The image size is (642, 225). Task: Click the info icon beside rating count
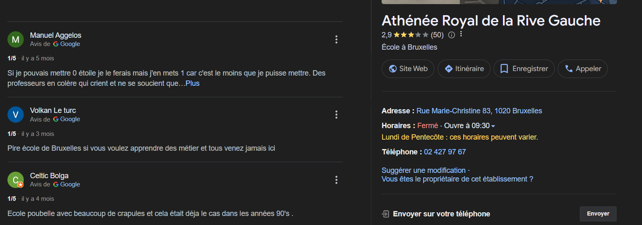[x=451, y=35]
